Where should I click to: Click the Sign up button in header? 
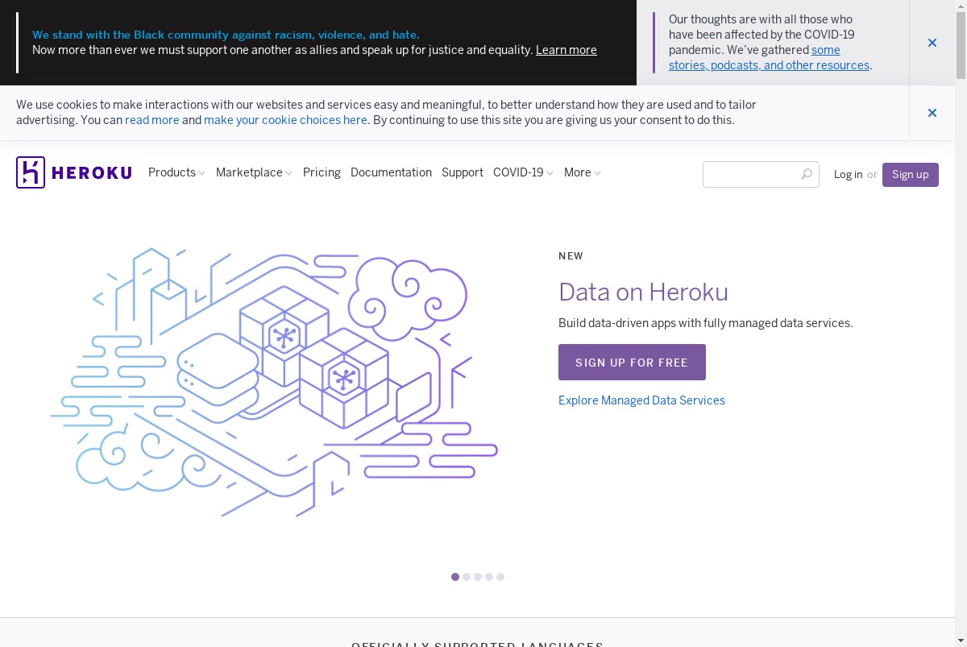pyautogui.click(x=911, y=175)
